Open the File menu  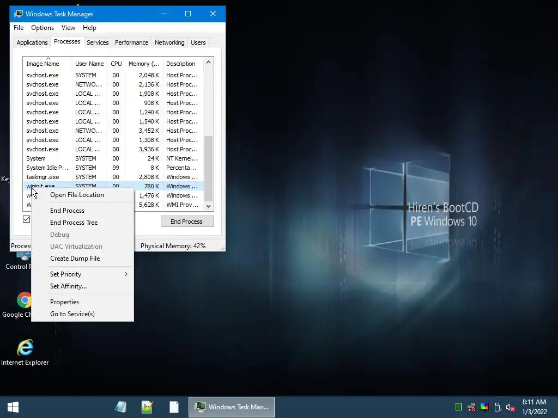19,28
